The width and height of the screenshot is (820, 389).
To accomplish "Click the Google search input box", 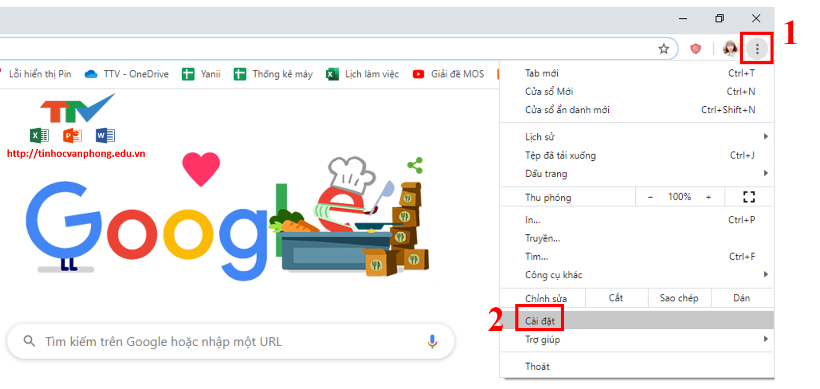I will point(231,341).
